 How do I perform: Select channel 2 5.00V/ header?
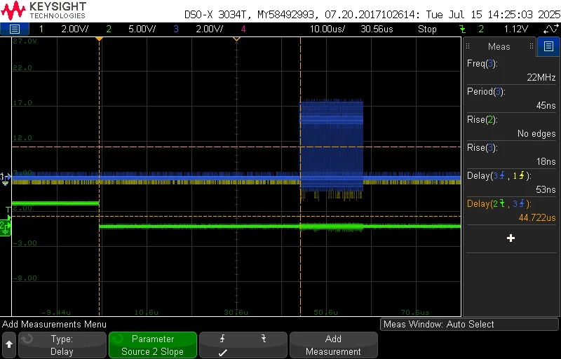[132, 29]
